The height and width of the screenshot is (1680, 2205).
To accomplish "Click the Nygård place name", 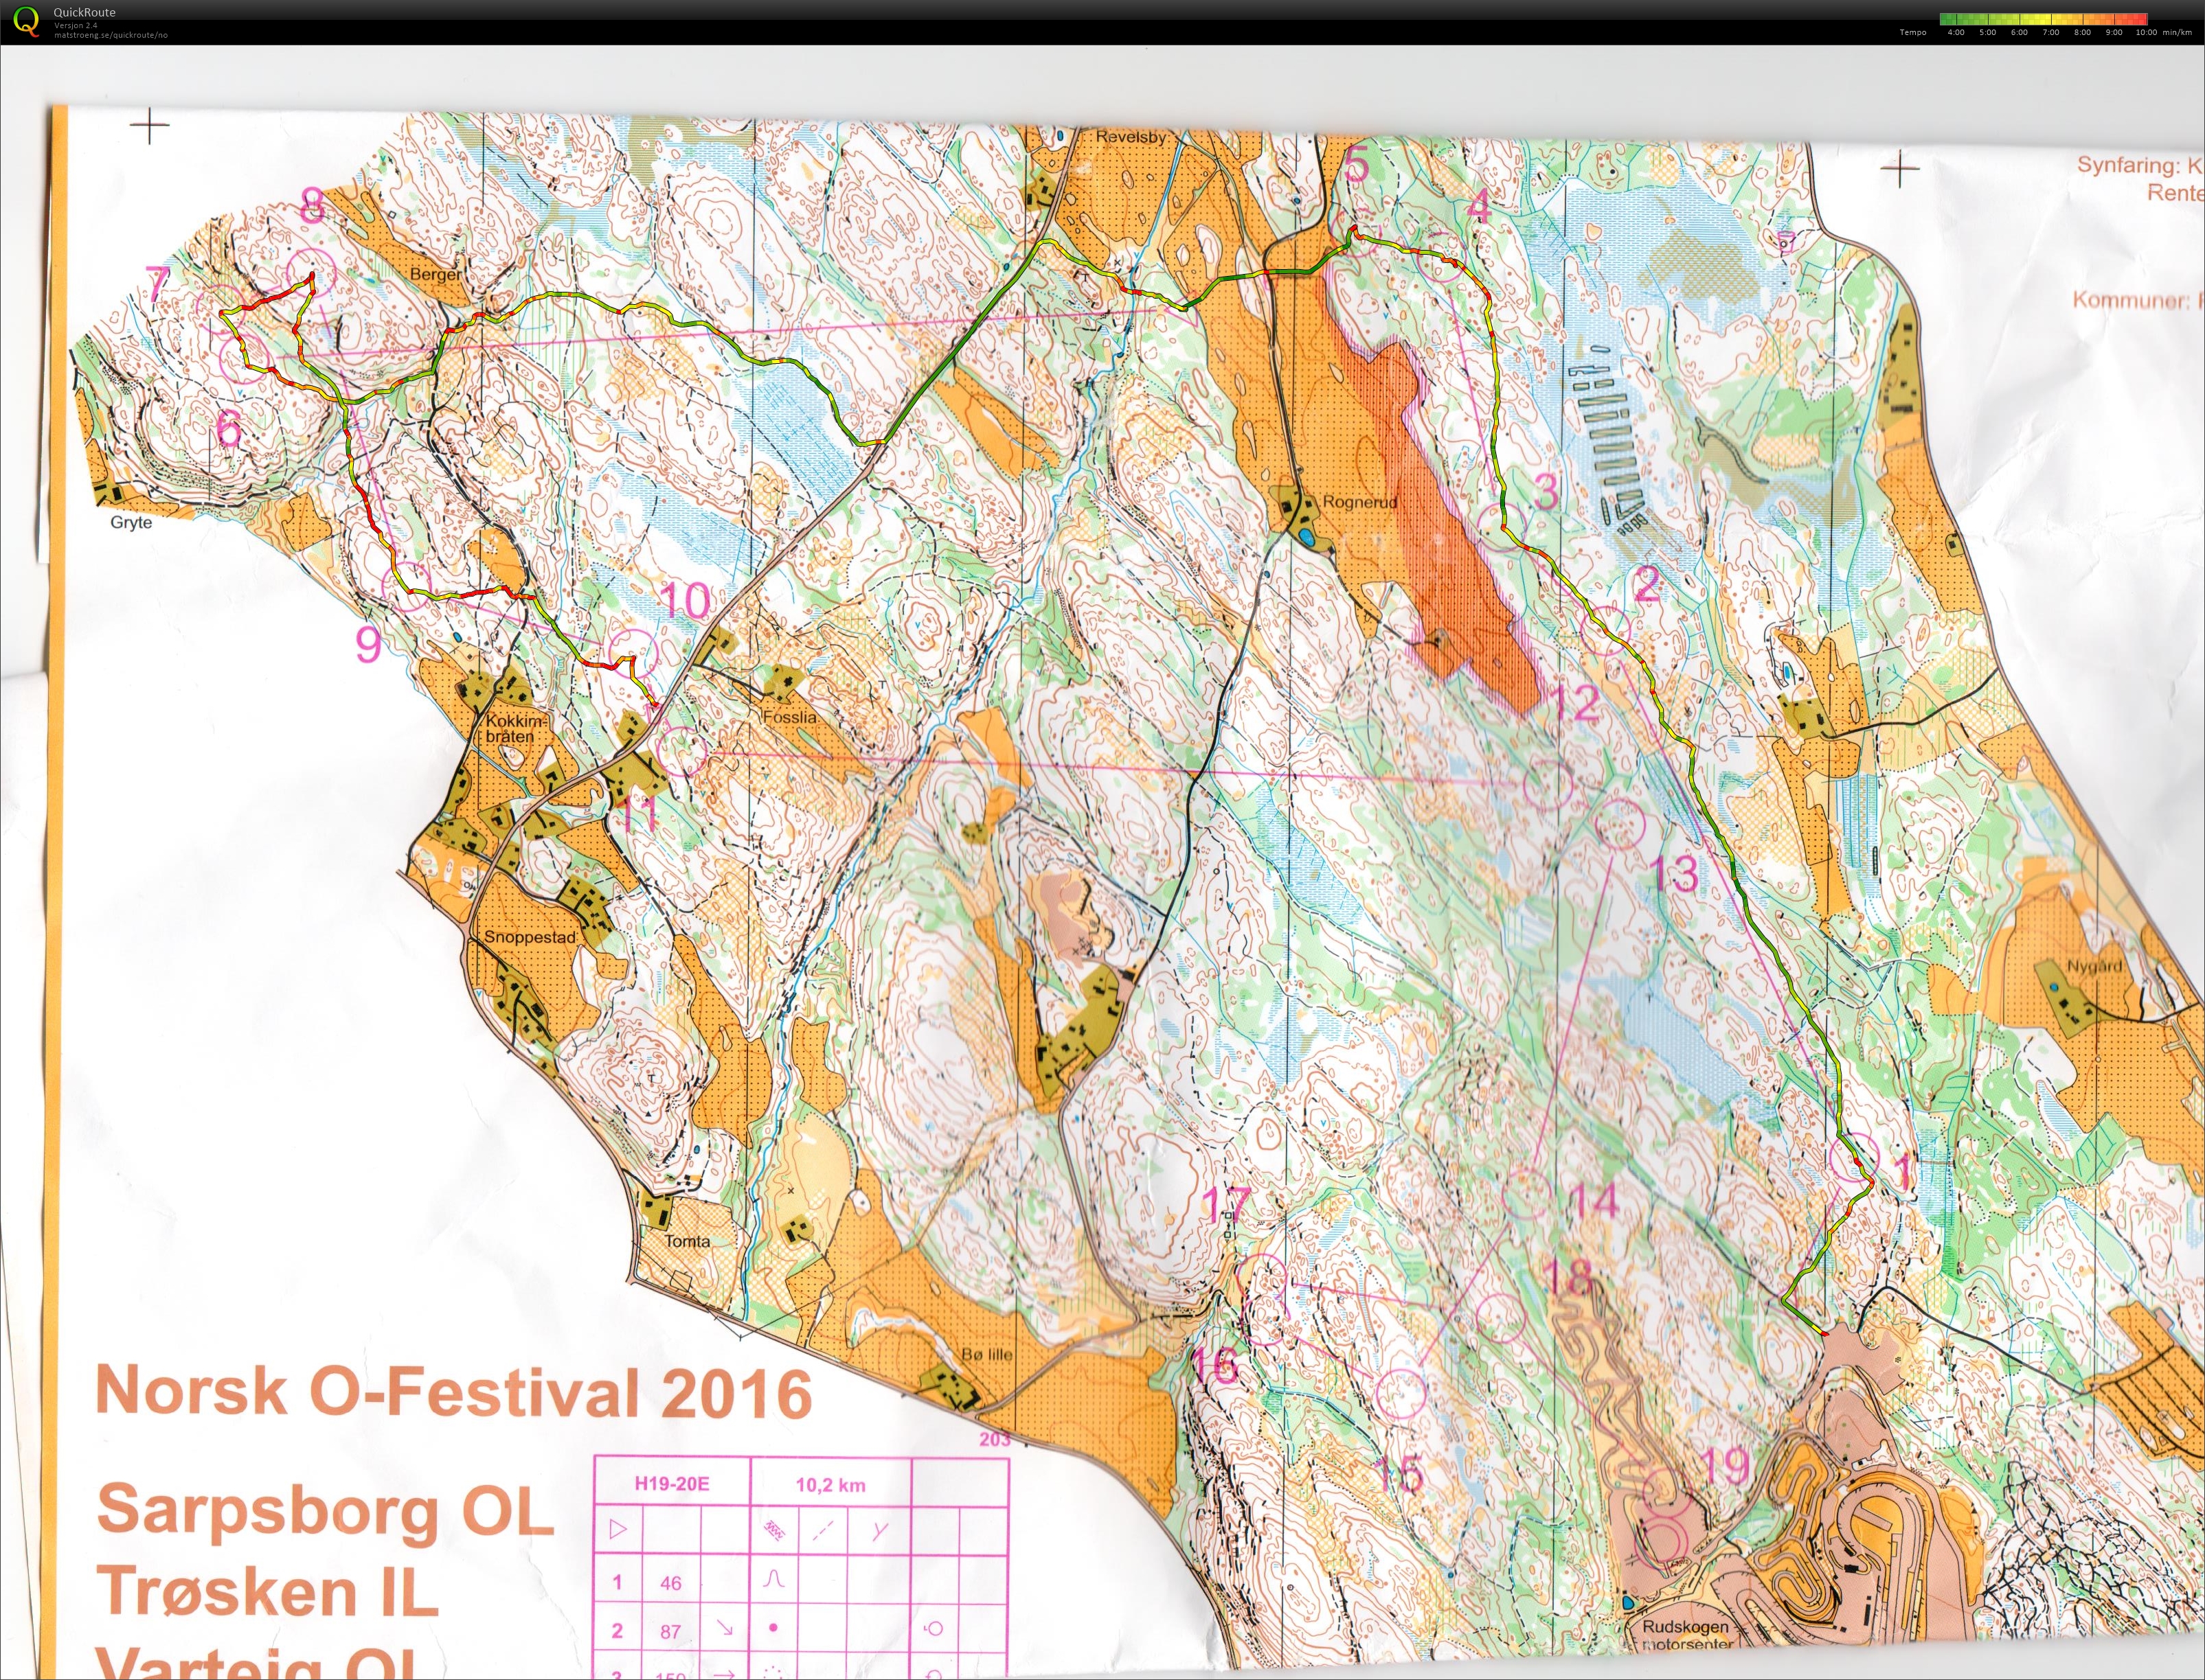I will tap(2094, 966).
